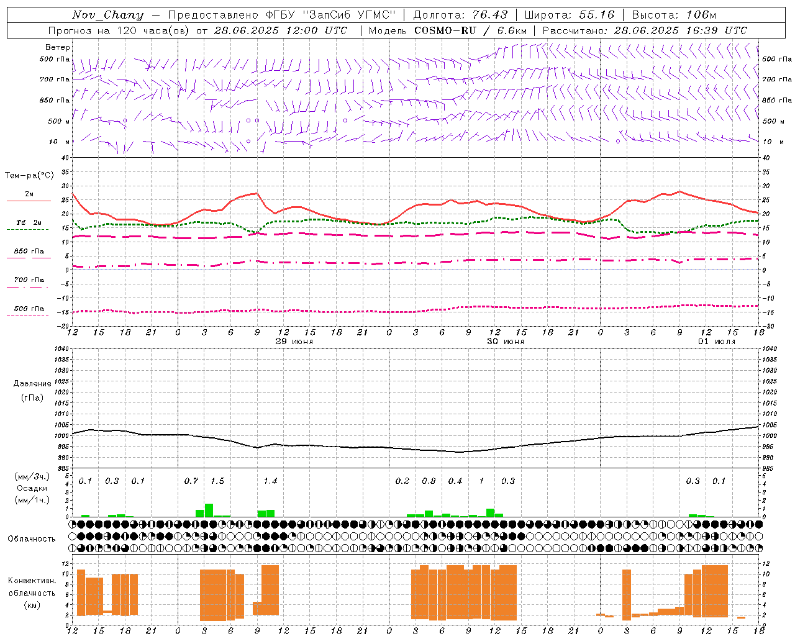Click the precipitation value 0.8

(429, 481)
